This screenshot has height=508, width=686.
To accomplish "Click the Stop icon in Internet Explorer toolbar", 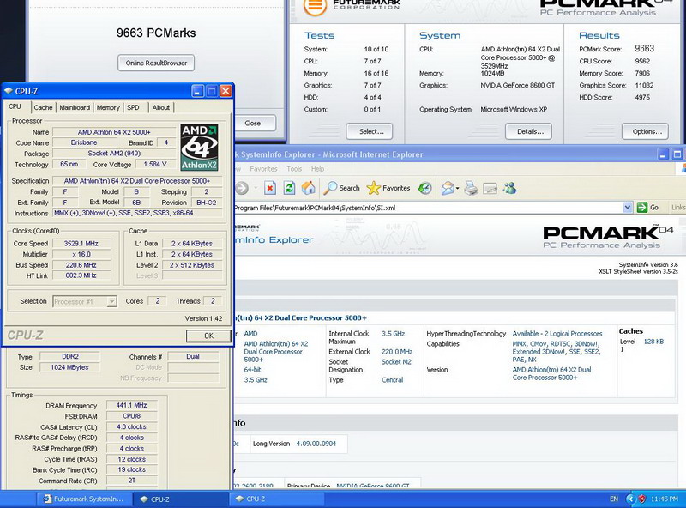I will click(x=270, y=188).
